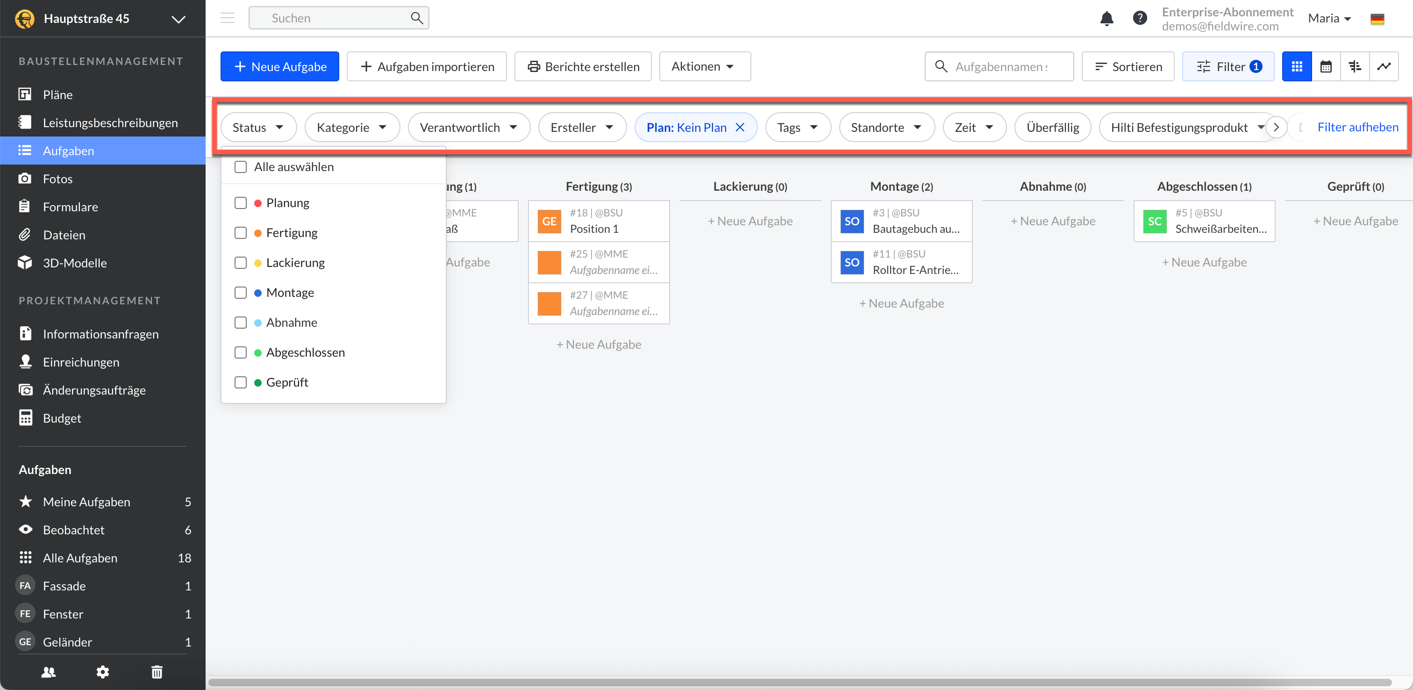
Task: Switch to Gantt chart view icon
Action: [1354, 66]
